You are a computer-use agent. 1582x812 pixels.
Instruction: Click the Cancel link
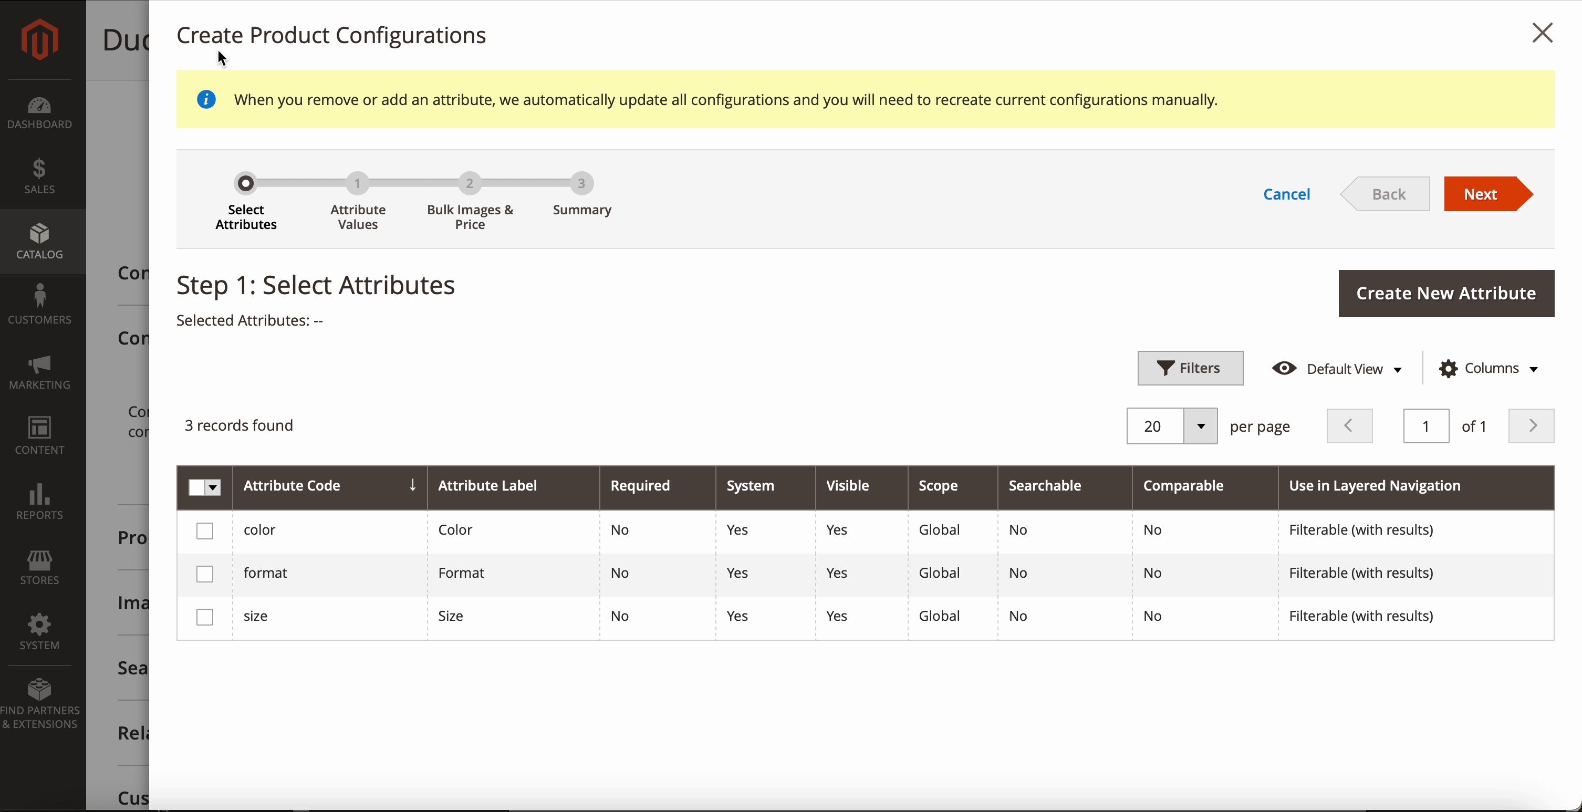click(1287, 194)
